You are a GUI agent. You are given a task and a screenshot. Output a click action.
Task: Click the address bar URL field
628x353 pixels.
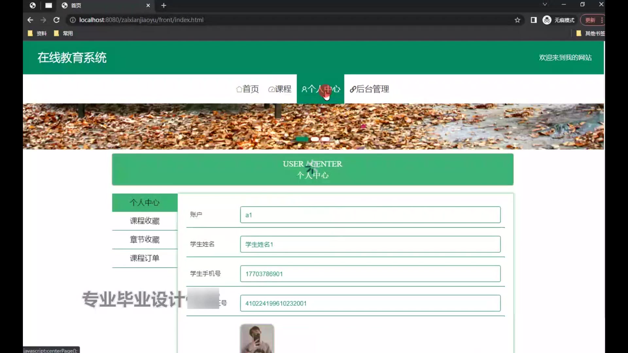click(x=294, y=20)
